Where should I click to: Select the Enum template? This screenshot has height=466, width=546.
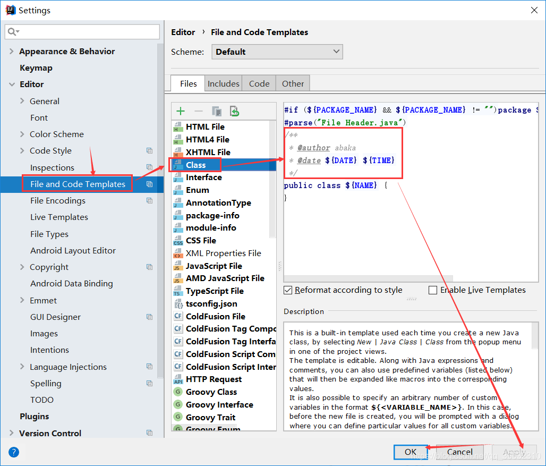tap(224, 190)
